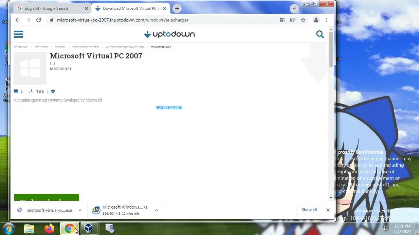Click the site padlock icon
Image resolution: width=419 pixels, height=235 pixels.
pos(51,20)
